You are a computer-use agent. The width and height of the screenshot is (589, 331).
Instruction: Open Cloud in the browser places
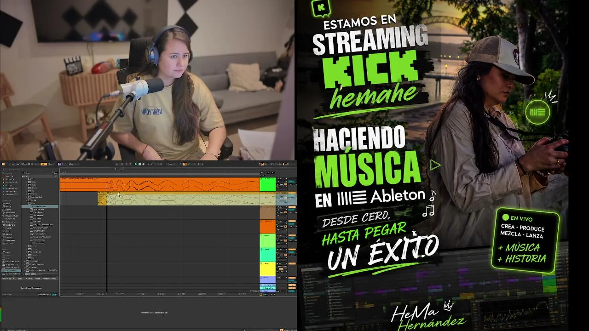(7, 255)
